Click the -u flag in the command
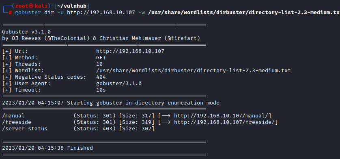The image size is (340, 159). [60, 12]
